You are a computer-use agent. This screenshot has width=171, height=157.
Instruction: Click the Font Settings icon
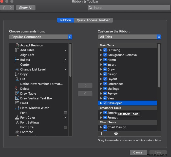(x=17, y=123)
